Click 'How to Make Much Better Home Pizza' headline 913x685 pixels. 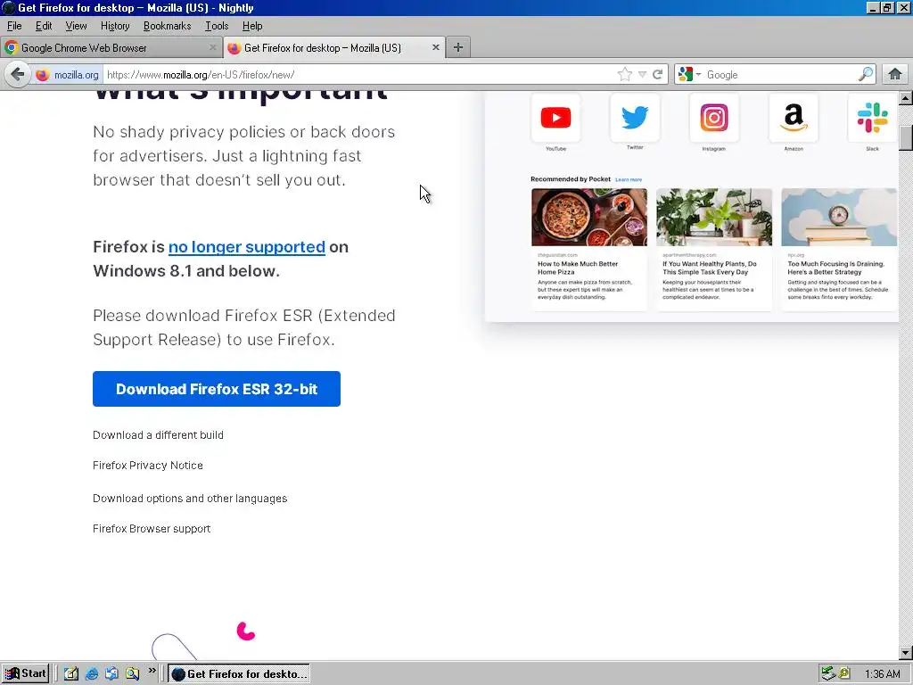(x=578, y=268)
